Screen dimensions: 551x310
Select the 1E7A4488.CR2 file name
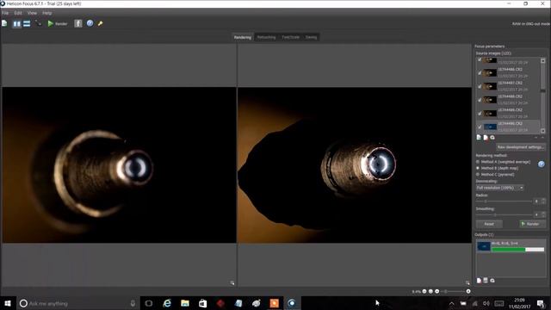[510, 96]
